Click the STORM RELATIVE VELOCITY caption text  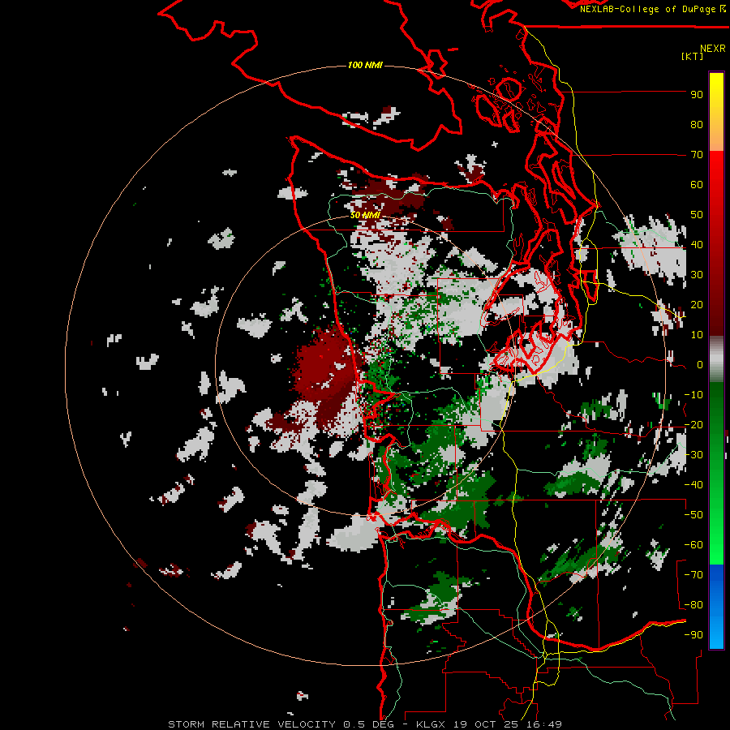point(251,724)
